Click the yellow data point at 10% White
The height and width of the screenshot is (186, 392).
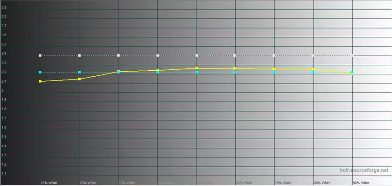[41, 81]
